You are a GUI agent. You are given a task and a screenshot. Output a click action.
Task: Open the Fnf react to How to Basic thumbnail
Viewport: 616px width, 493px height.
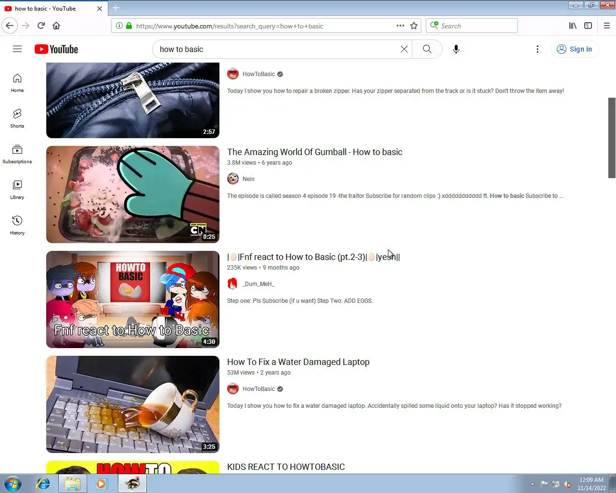coord(133,299)
